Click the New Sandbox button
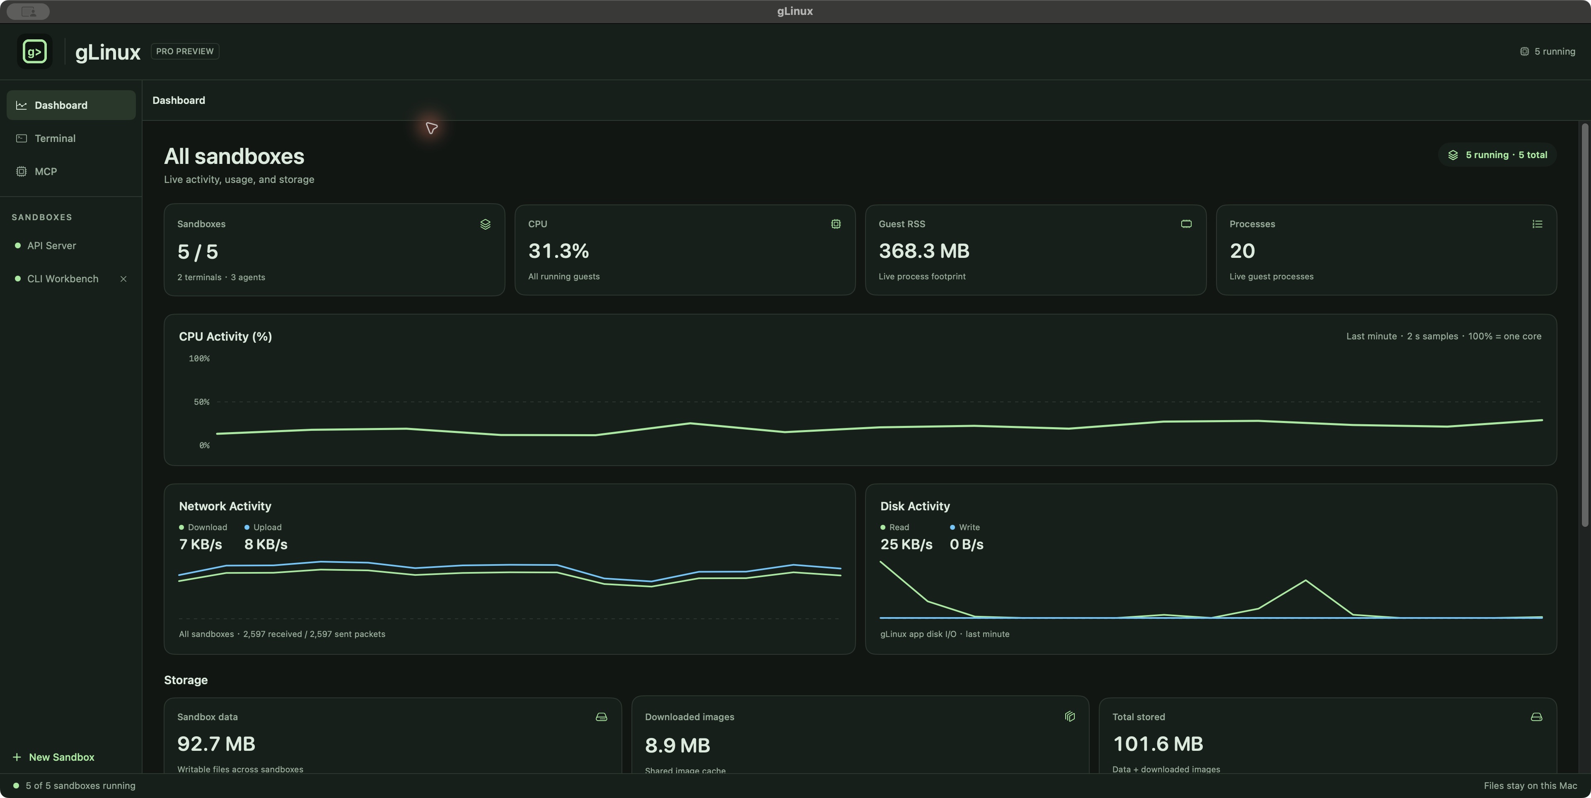1591x798 pixels. pos(54,757)
